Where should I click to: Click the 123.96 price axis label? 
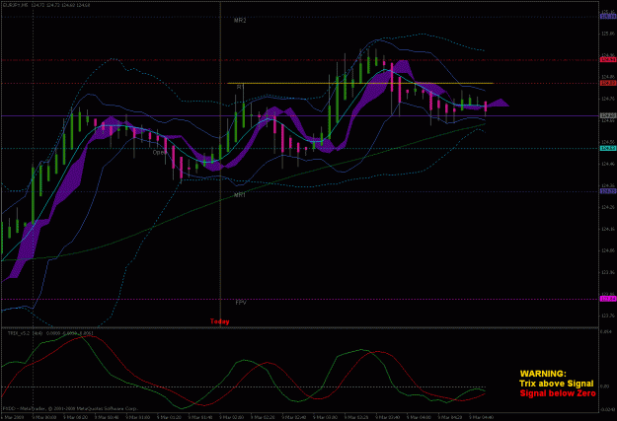pyautogui.click(x=608, y=272)
